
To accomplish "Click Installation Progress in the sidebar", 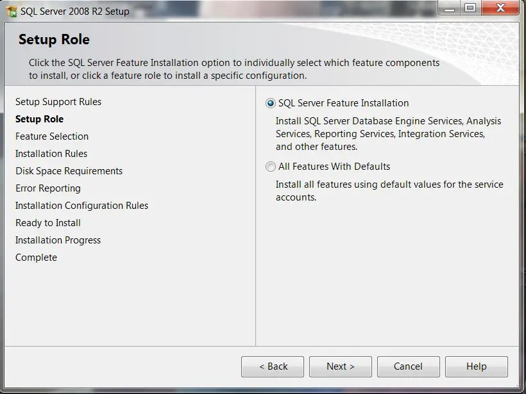I will tap(58, 240).
